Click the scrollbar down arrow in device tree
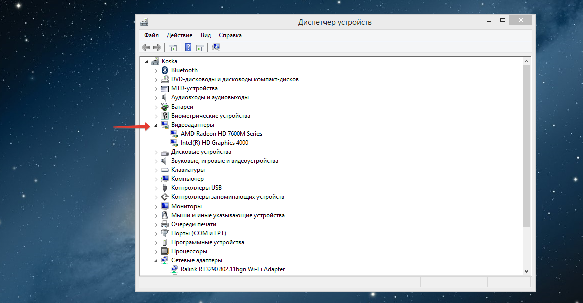The height and width of the screenshot is (303, 583). coord(526,271)
